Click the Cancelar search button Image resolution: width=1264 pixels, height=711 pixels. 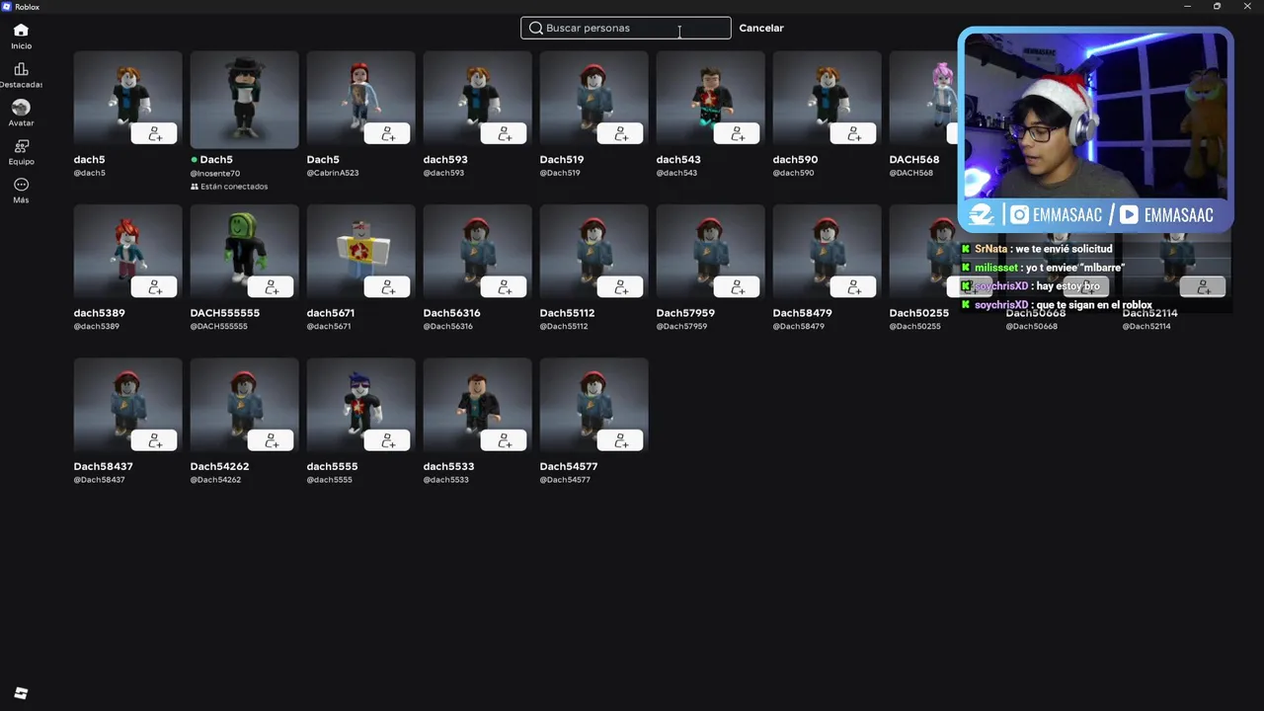click(x=761, y=28)
